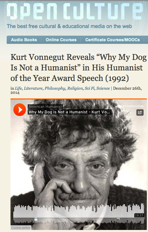Click the Open Culture logo

point(75,11)
